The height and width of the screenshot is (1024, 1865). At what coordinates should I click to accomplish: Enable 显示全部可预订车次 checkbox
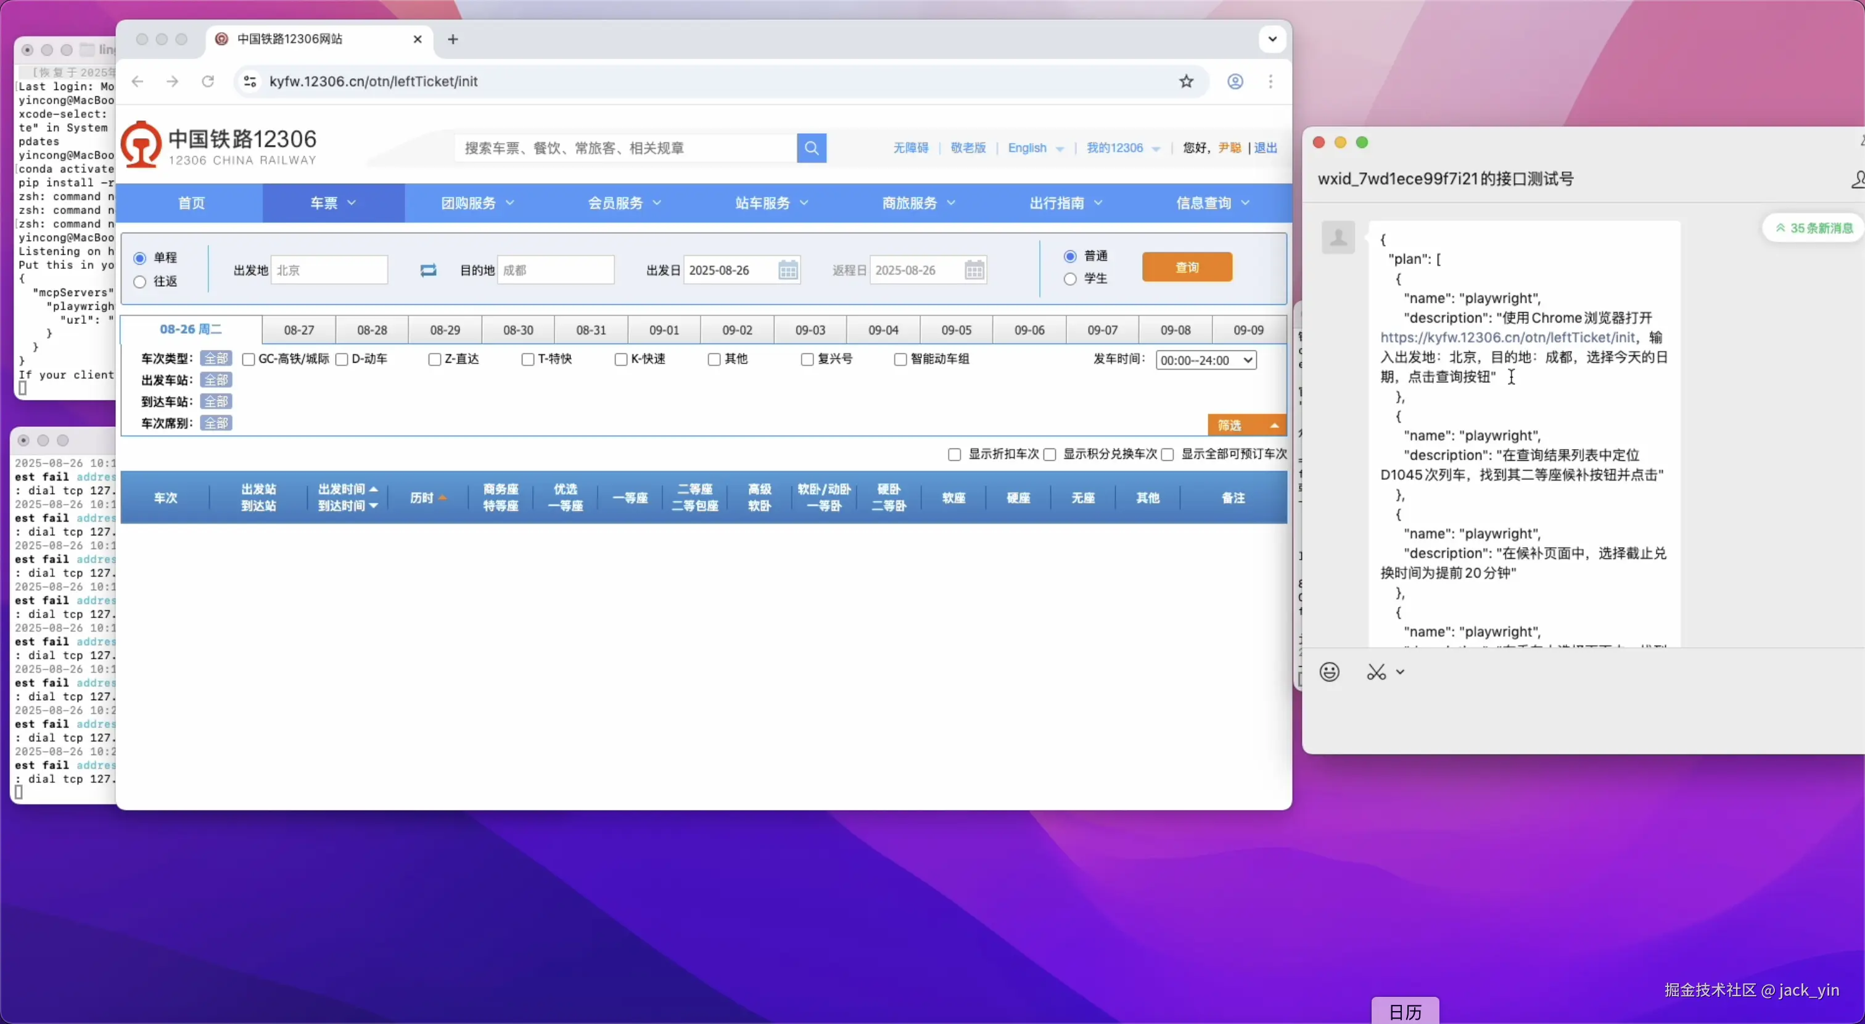click(x=1167, y=455)
